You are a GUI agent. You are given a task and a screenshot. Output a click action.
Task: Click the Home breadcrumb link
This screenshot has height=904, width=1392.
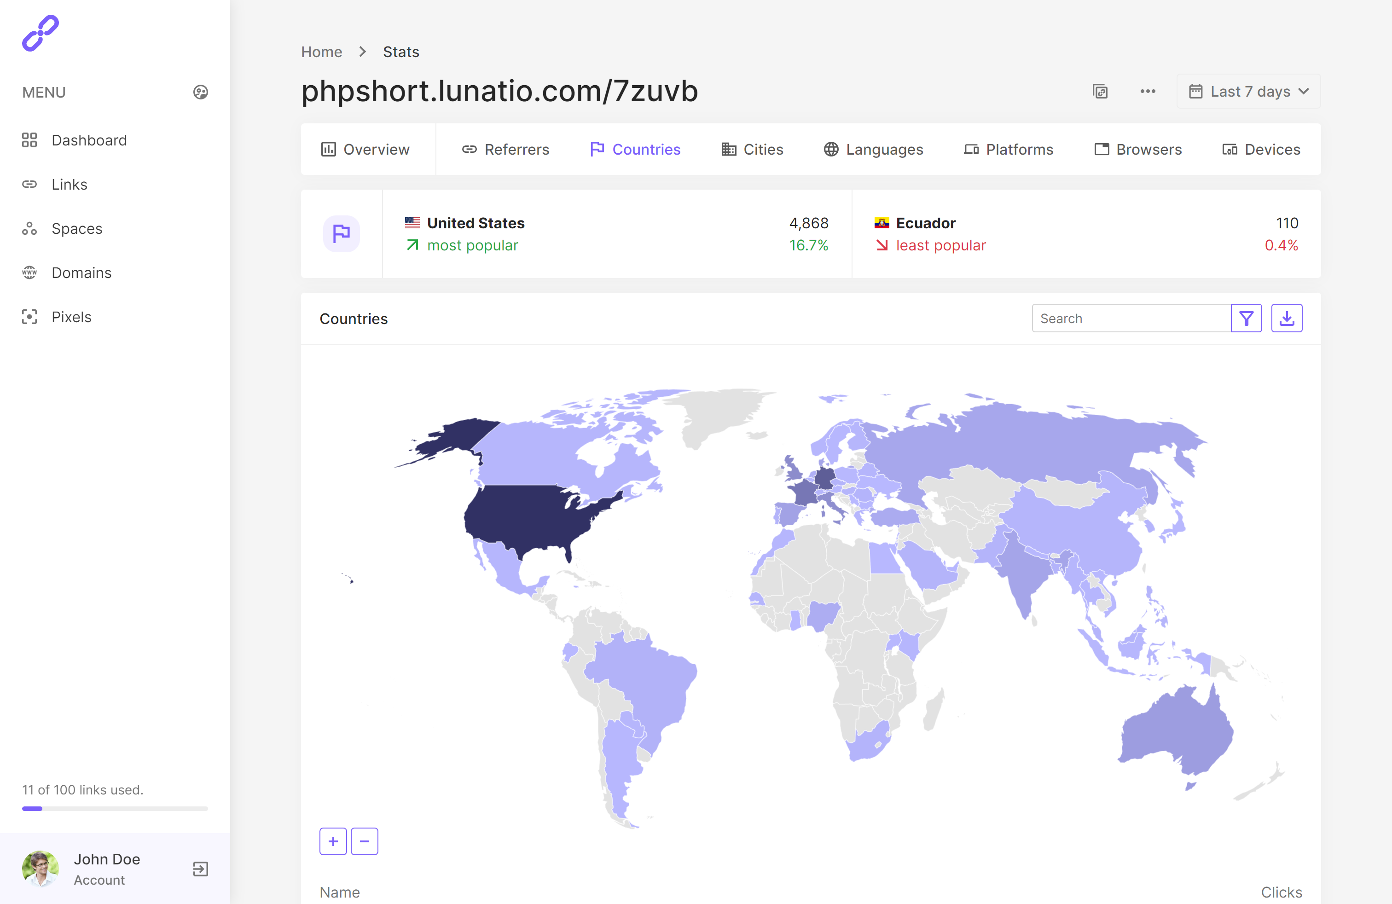(321, 52)
